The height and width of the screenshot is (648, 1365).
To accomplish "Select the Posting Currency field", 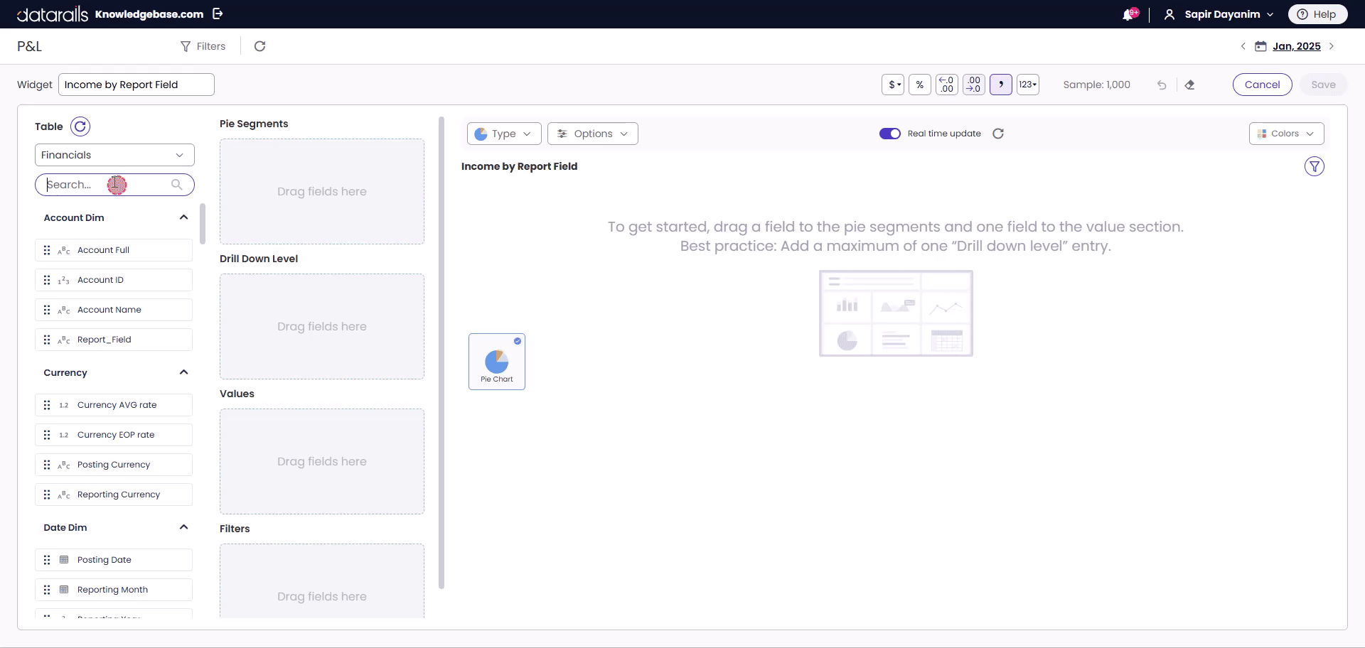I will click(114, 465).
